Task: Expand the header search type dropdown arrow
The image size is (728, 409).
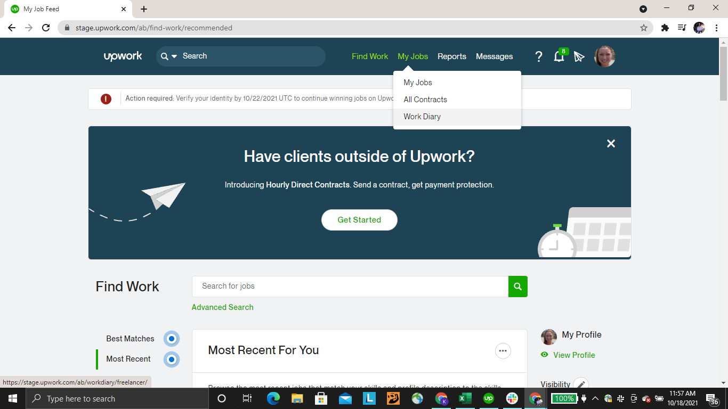Action: [174, 56]
